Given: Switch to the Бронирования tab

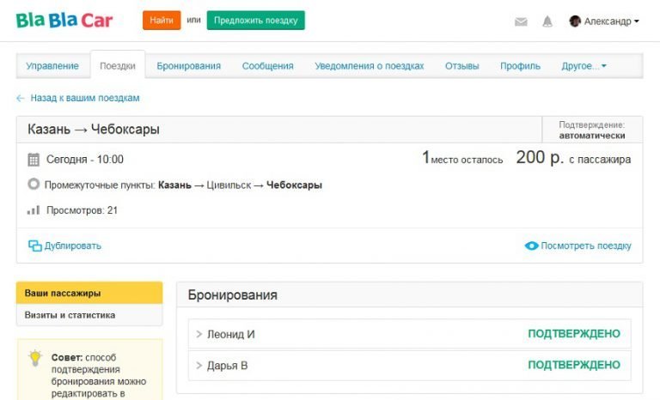Looking at the screenshot, I should click(188, 66).
